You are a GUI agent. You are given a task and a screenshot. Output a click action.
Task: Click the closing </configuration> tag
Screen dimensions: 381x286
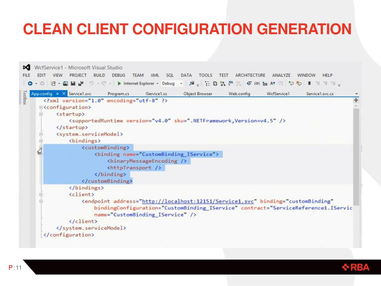click(x=69, y=235)
